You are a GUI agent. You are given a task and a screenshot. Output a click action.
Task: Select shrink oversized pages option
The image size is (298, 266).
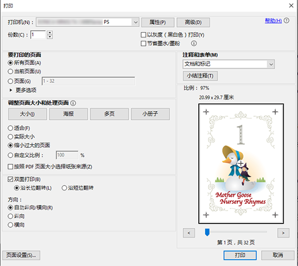pyautogui.click(x=10, y=146)
